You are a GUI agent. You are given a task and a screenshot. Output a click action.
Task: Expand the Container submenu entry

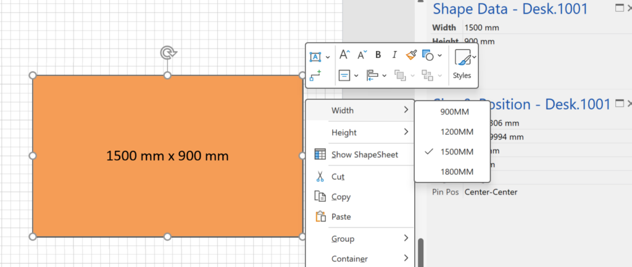click(360, 258)
